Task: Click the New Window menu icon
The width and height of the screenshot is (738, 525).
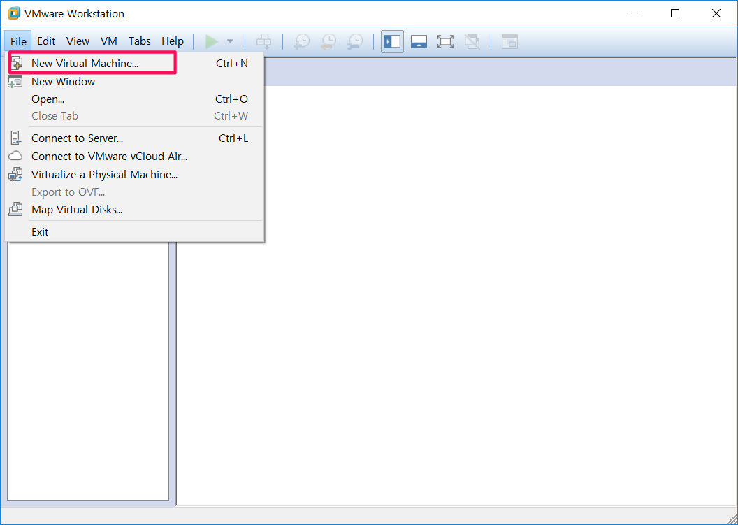Action: tap(15, 82)
